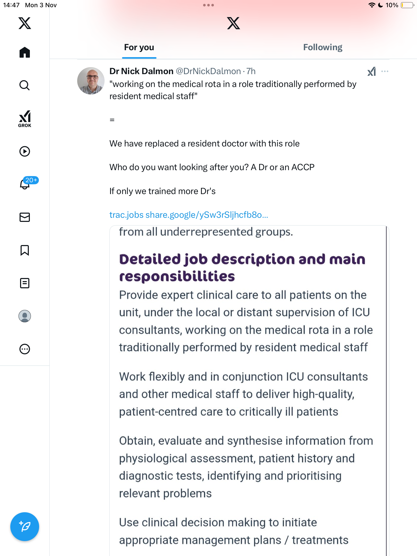417x556 pixels.
Task: Open the Video tab play icon
Action: click(25, 151)
